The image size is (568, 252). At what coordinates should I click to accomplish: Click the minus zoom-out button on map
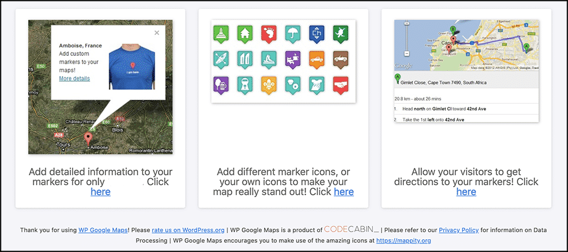pyautogui.click(x=407, y=53)
